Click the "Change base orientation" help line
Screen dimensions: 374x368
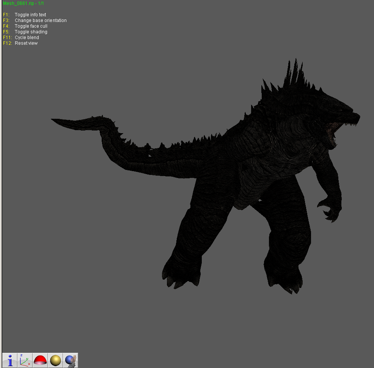41,20
